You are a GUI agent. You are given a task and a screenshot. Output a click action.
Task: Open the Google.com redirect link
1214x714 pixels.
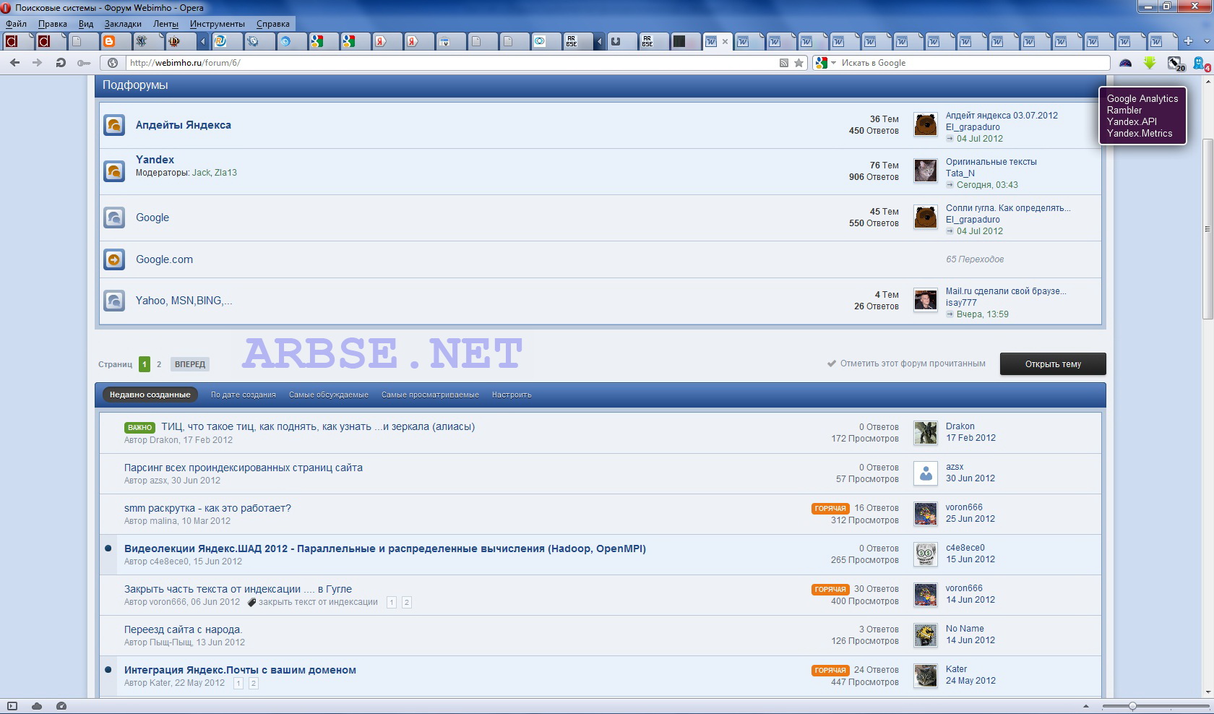coord(164,259)
